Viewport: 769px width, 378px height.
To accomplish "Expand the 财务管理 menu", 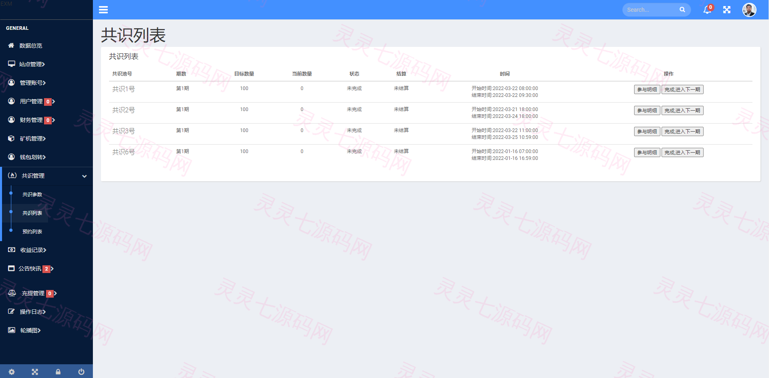I will [x=46, y=120].
